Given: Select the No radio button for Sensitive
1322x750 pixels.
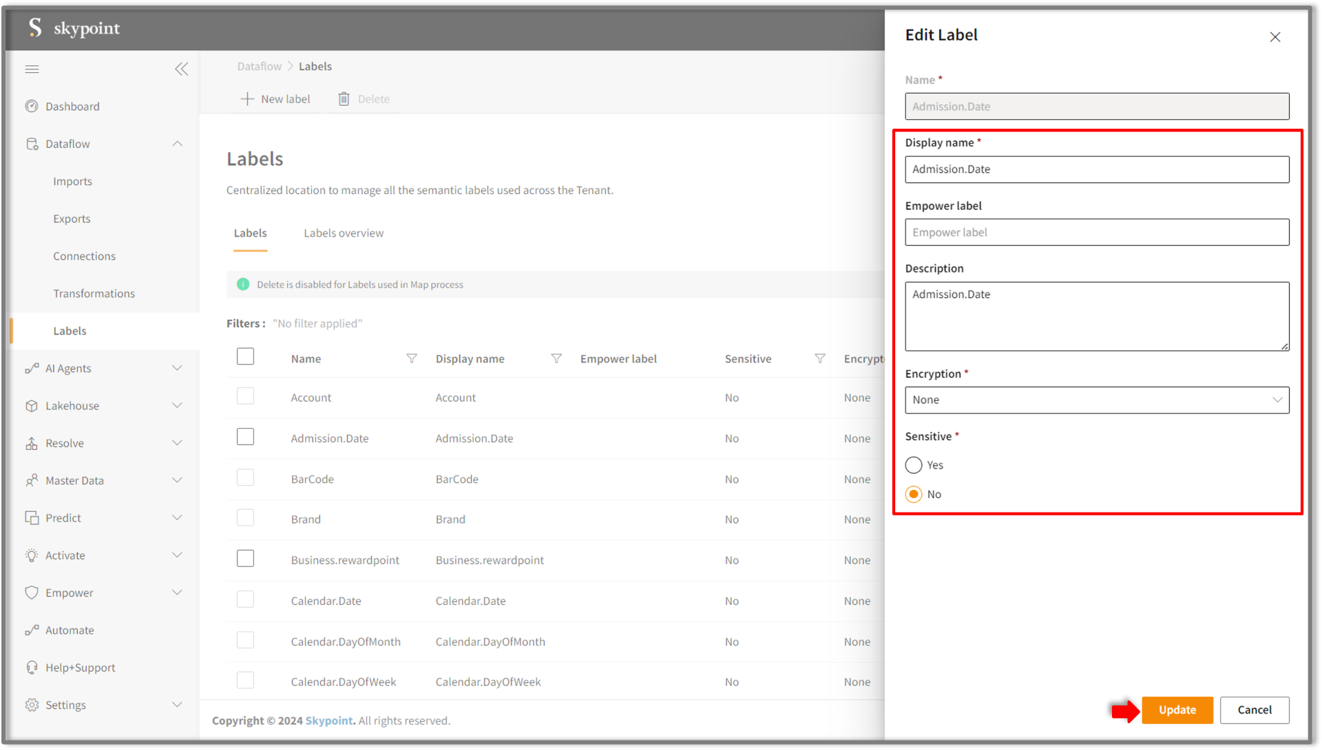Looking at the screenshot, I should (x=914, y=493).
